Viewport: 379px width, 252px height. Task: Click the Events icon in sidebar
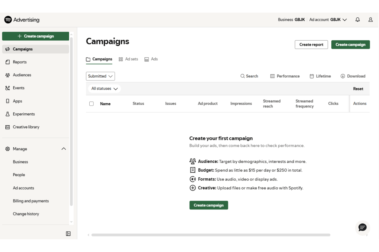[8, 88]
